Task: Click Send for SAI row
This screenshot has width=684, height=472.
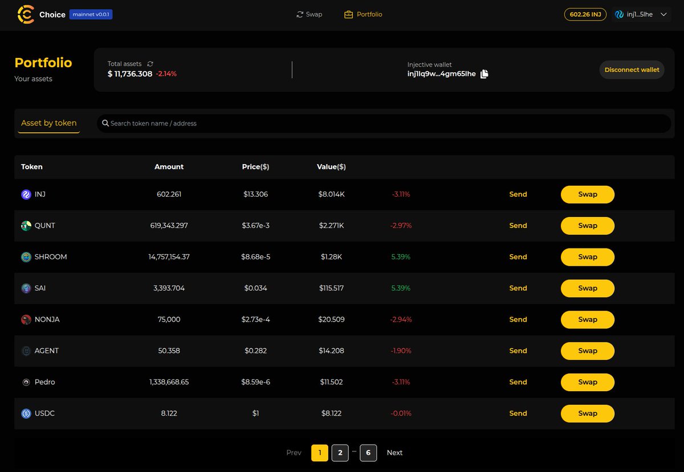Action: [518, 288]
